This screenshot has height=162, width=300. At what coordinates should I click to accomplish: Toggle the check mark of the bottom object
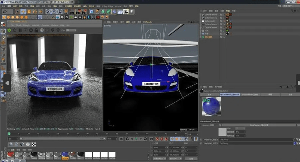[224, 37]
